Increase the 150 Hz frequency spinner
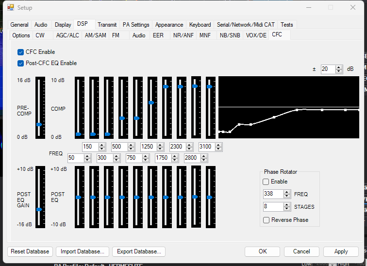The width and height of the screenshot is (367, 266). 102,145
